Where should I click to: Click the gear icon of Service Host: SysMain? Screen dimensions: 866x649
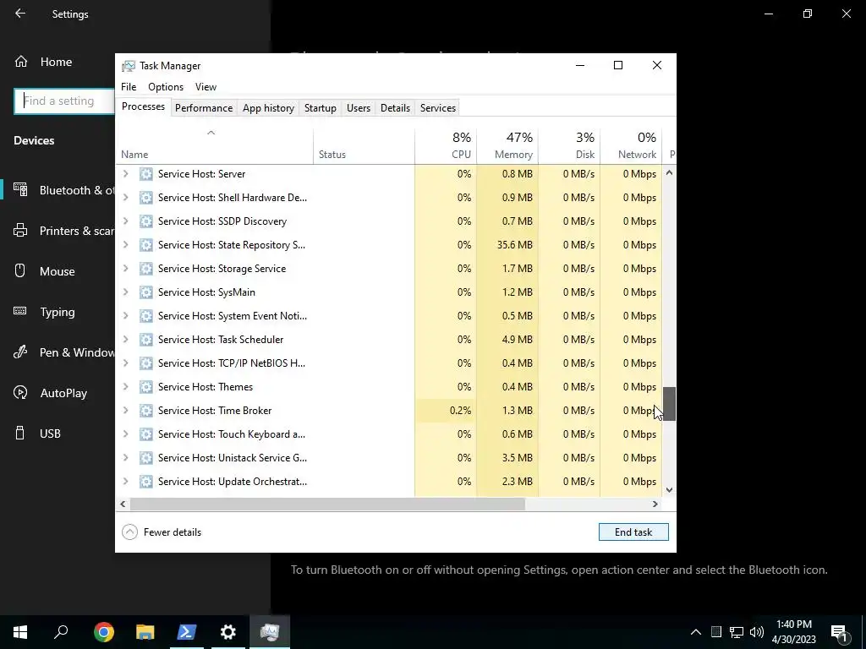[145, 292]
